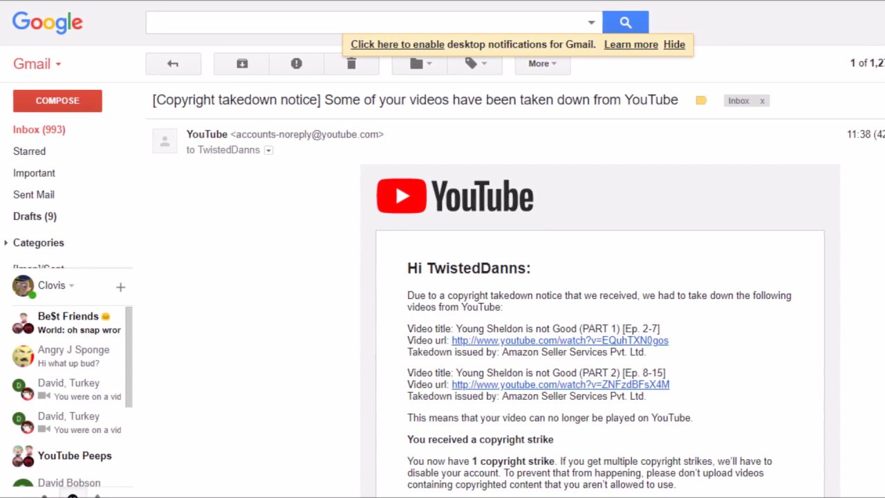The image size is (885, 498).
Task: Open Angry J Sponge chat
Action: click(68, 356)
